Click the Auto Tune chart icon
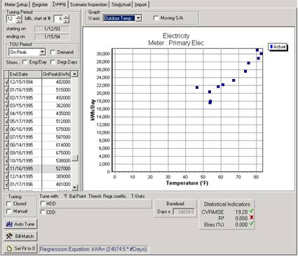The width and height of the screenshot is (298, 256). [x=9, y=225]
